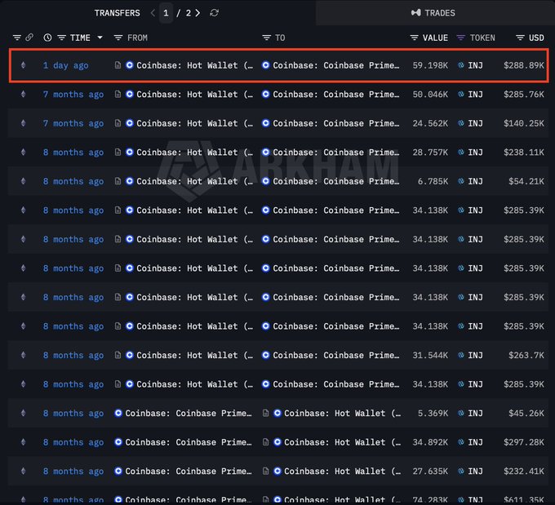Image resolution: width=555 pixels, height=505 pixels.
Task: Click Coinbase Prime recipient on 6.785K row
Action: coord(336,182)
